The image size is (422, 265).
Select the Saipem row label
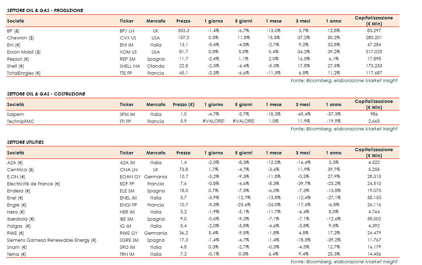click(15, 114)
